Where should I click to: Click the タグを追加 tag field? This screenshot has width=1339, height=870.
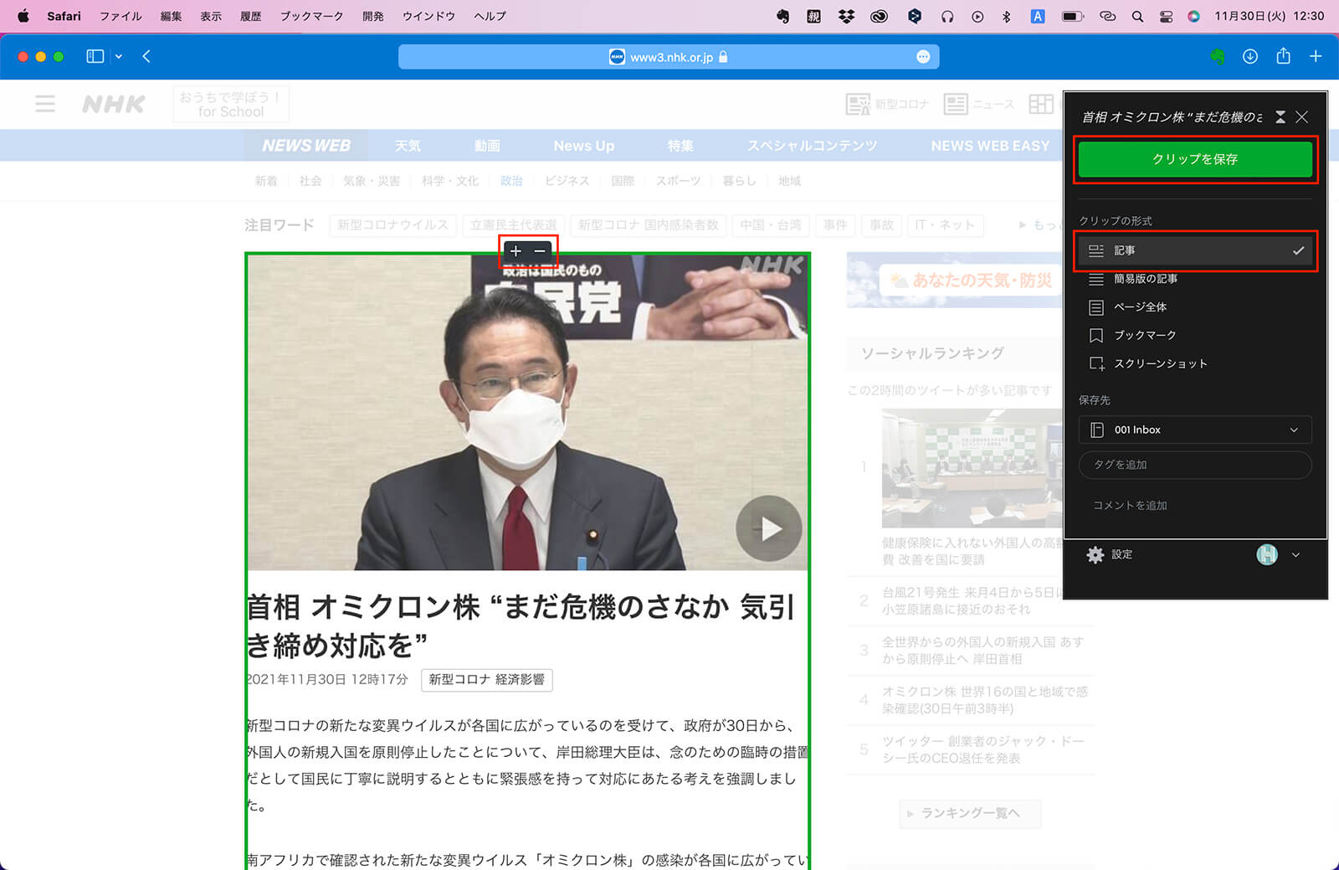click(1195, 465)
